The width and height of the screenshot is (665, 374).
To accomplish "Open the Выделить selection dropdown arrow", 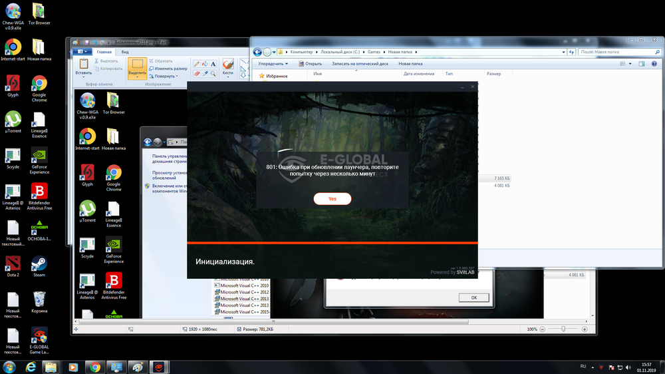I will point(137,77).
